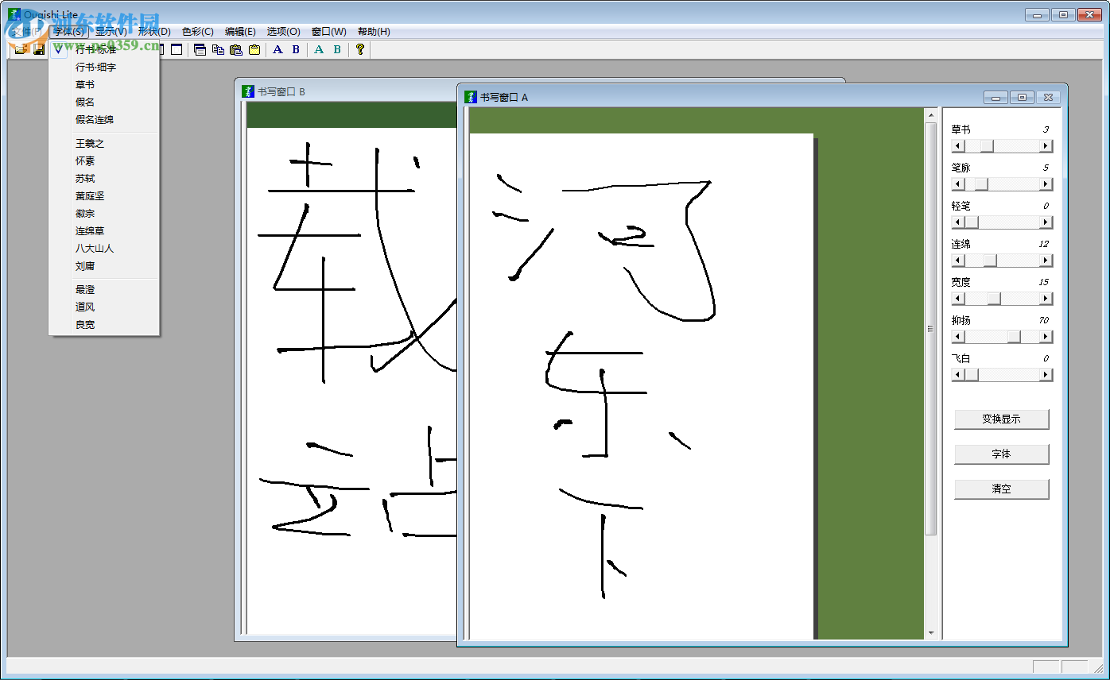The height and width of the screenshot is (680, 1110).
Task: Open the 色彩(C) menu
Action: coord(198,32)
